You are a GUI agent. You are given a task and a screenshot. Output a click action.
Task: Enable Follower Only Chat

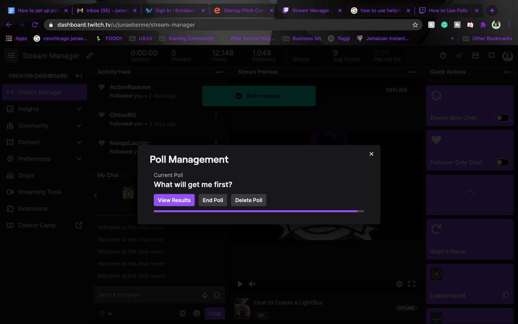click(x=502, y=162)
